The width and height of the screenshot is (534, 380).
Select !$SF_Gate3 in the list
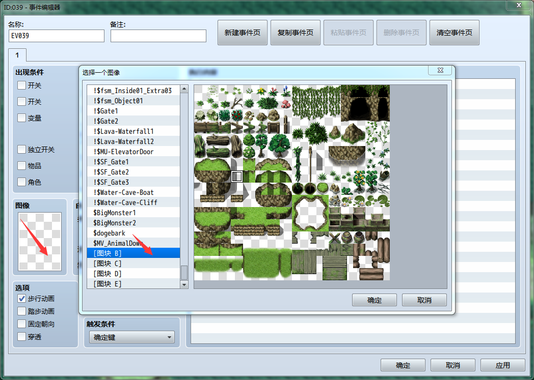click(133, 182)
